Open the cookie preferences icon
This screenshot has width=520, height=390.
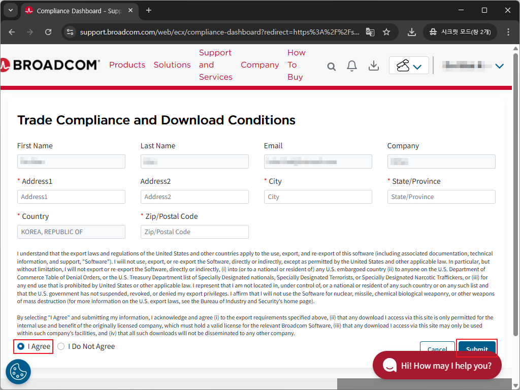click(x=18, y=372)
